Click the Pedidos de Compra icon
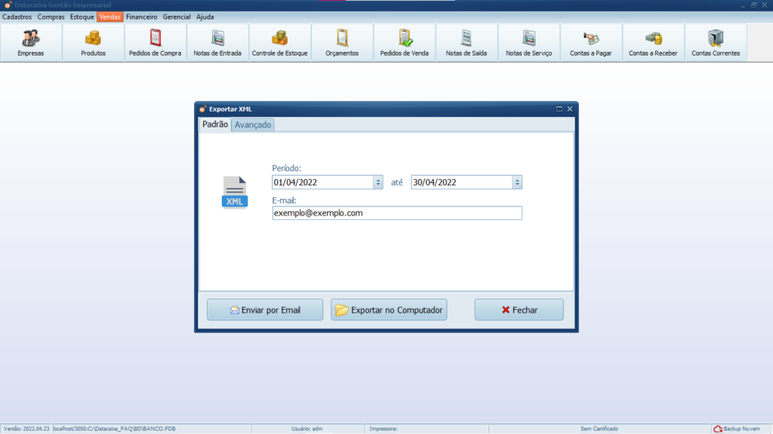The width and height of the screenshot is (773, 434). point(156,42)
